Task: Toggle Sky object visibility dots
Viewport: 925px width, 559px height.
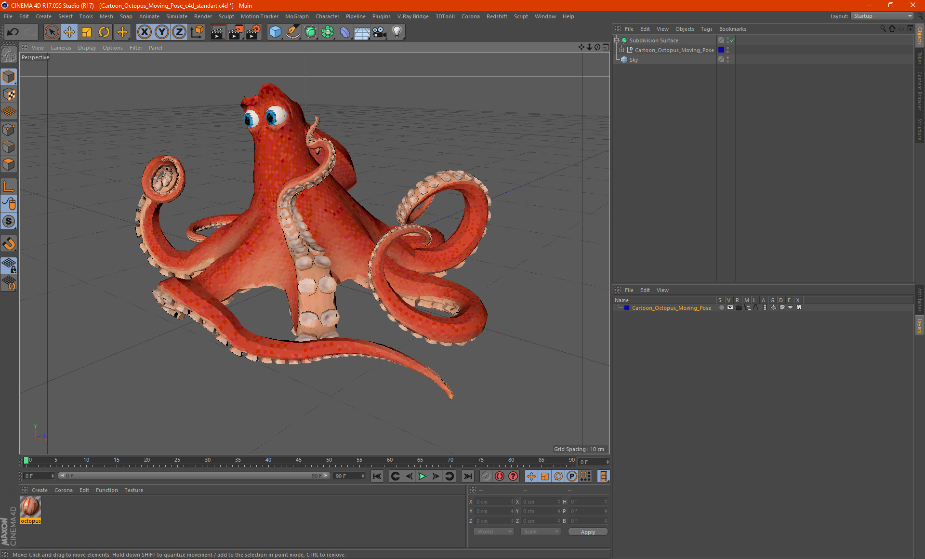Action: coord(727,60)
